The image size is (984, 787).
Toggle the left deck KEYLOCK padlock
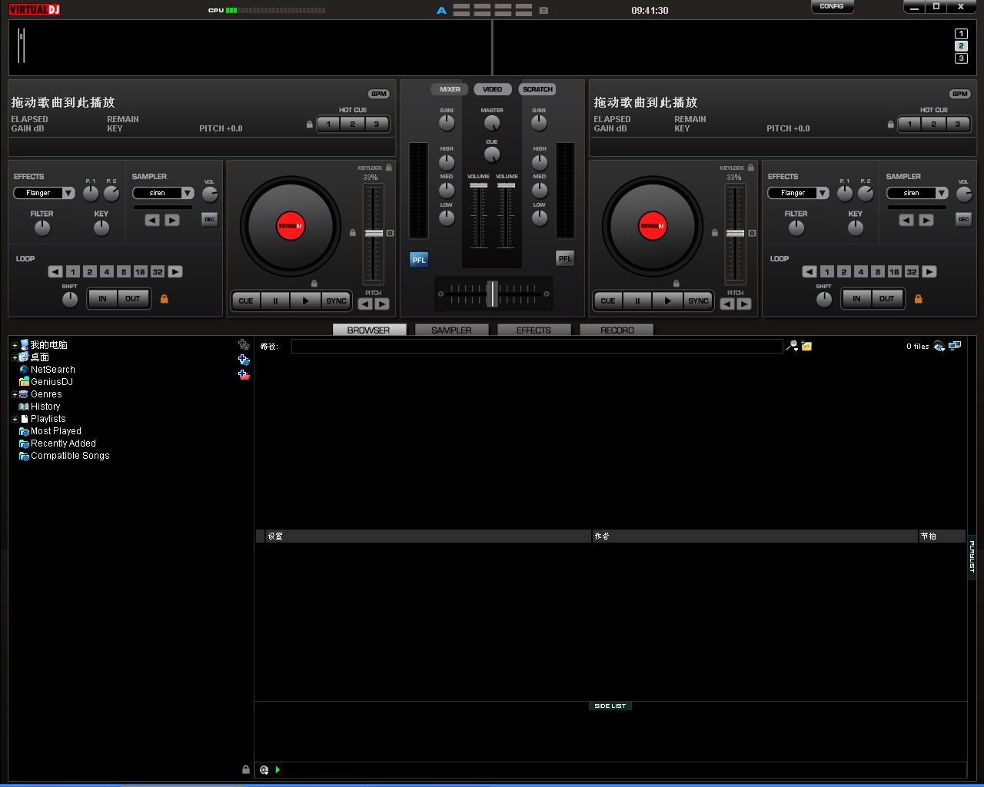[389, 168]
